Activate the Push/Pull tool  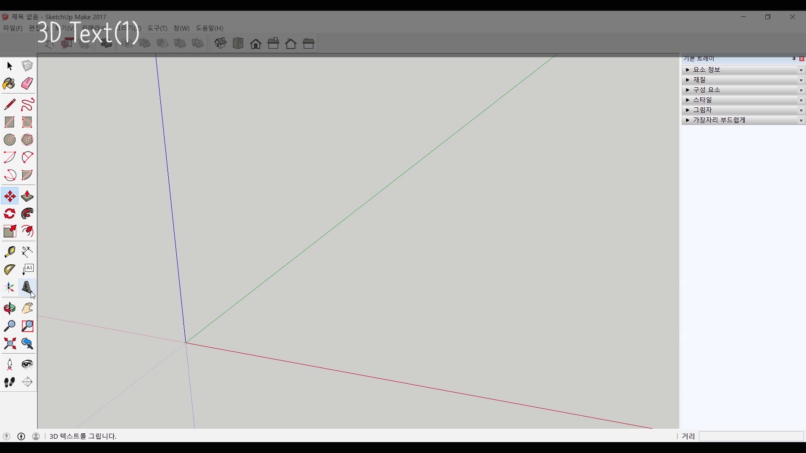27,196
